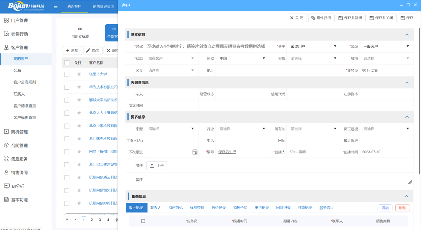Toggle the header checkbox above the customer list
This screenshot has width=421, height=230.
pos(67,62)
